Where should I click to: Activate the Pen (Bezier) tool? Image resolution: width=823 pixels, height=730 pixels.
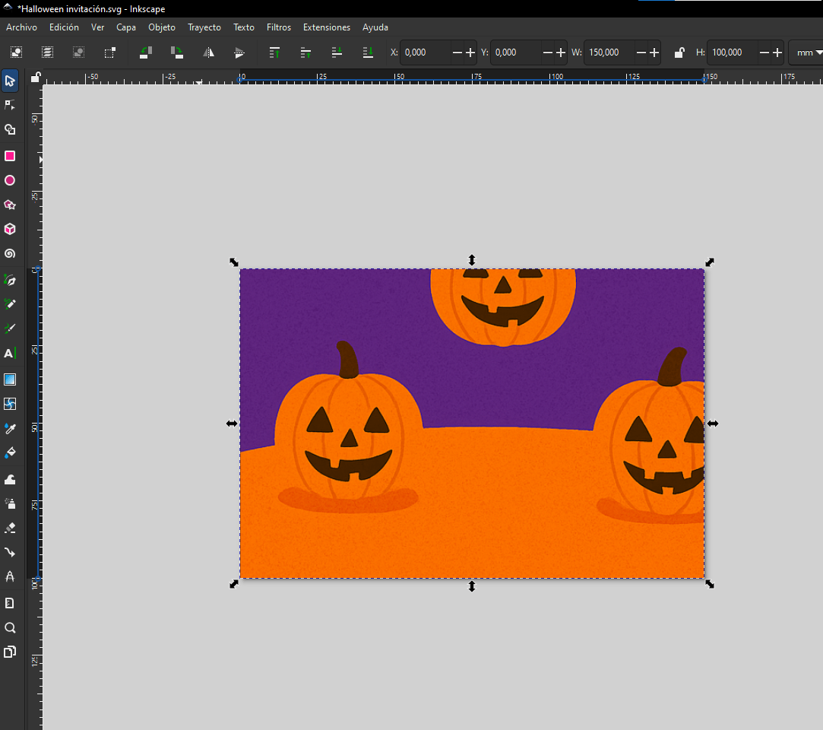(x=10, y=280)
